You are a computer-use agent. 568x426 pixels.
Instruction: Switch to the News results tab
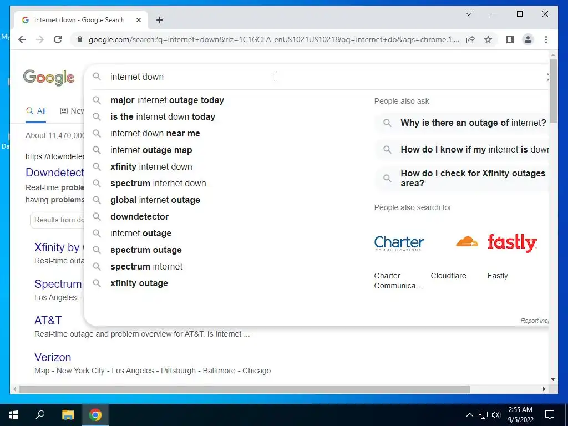pyautogui.click(x=72, y=111)
